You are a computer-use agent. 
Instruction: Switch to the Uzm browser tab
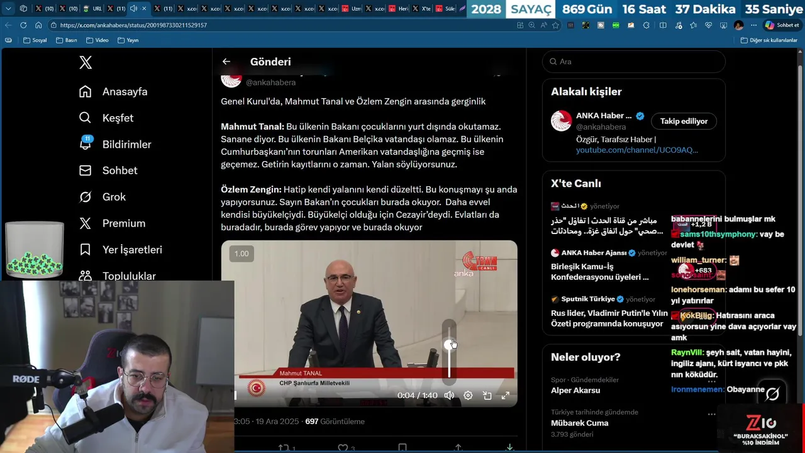pyautogui.click(x=351, y=8)
